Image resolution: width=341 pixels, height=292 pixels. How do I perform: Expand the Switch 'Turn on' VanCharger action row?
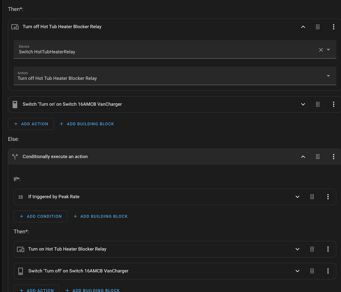pyautogui.click(x=303, y=104)
